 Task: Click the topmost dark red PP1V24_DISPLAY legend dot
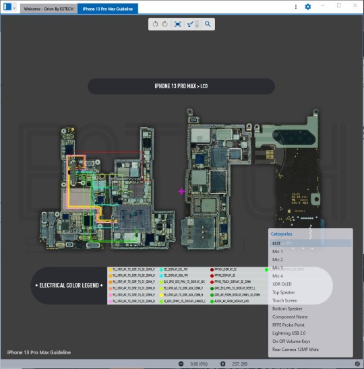click(x=212, y=270)
